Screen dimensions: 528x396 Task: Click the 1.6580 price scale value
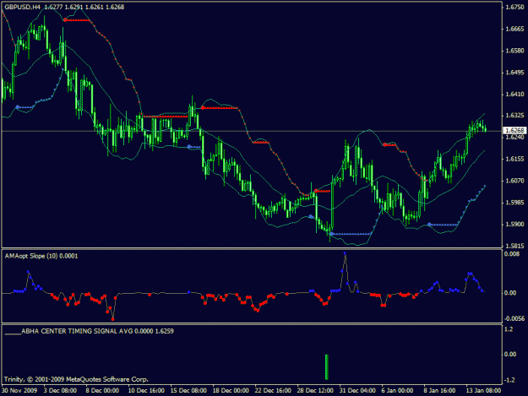[x=514, y=51]
